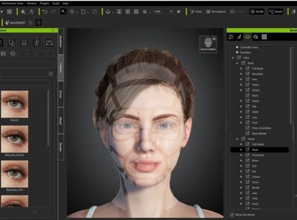Click the Home camera view icon
Viewport: 297px width, 220px height.
click(x=108, y=12)
